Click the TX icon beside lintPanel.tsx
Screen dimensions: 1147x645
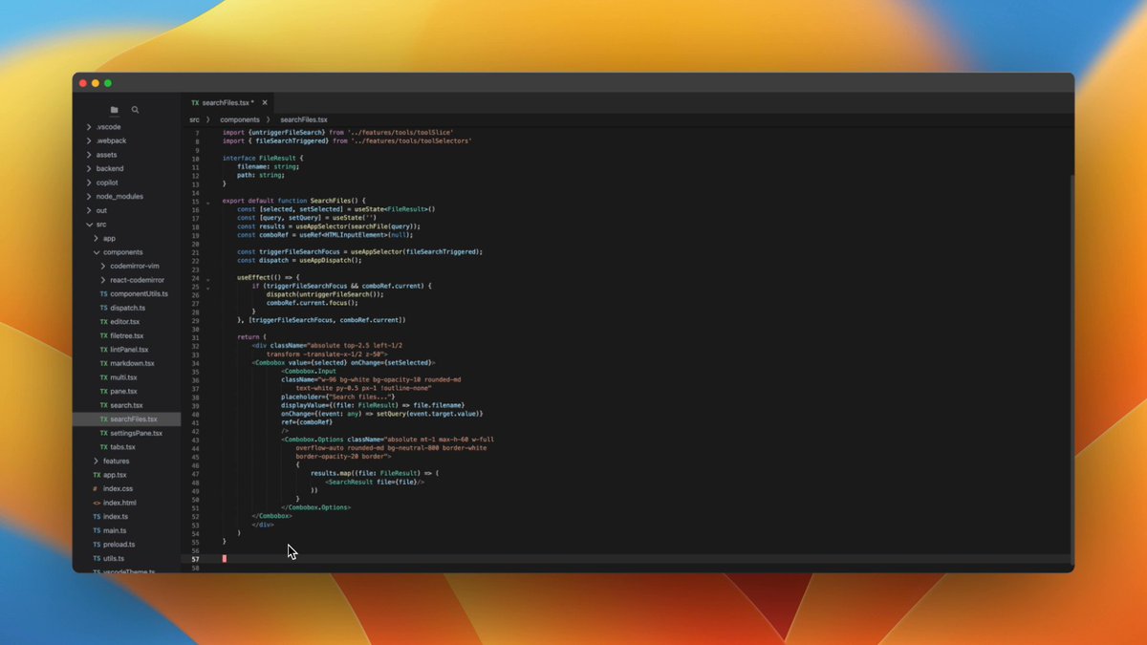(103, 350)
